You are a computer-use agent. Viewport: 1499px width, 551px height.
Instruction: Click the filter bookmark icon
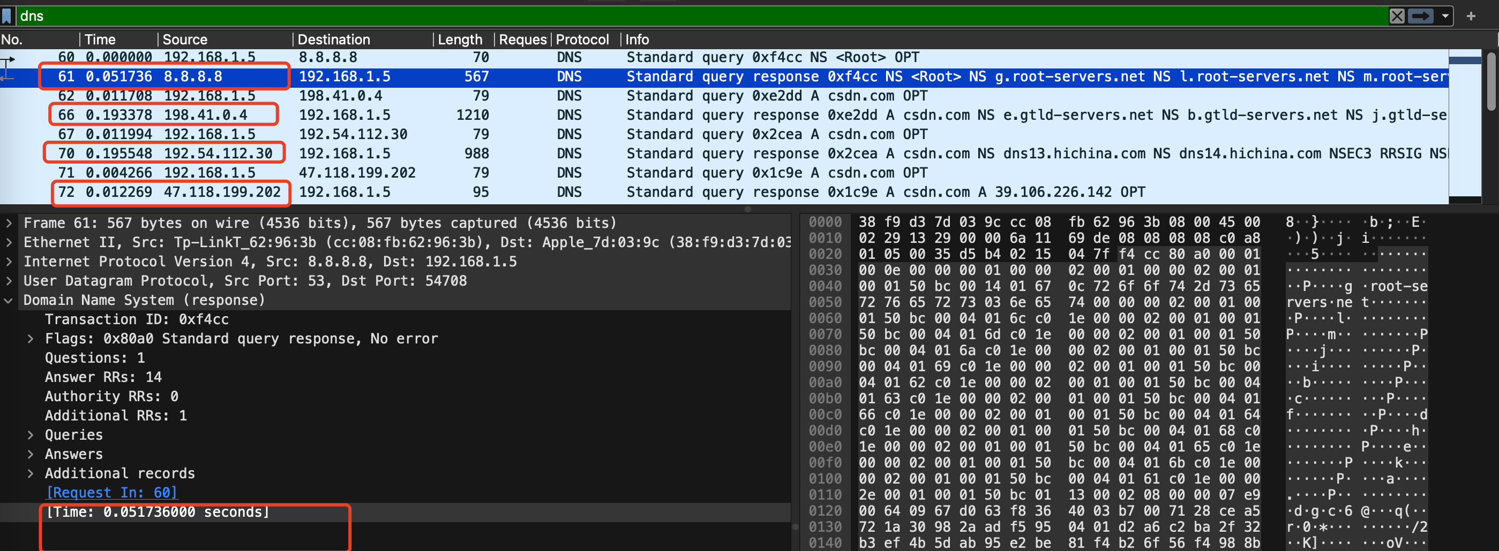click(7, 16)
